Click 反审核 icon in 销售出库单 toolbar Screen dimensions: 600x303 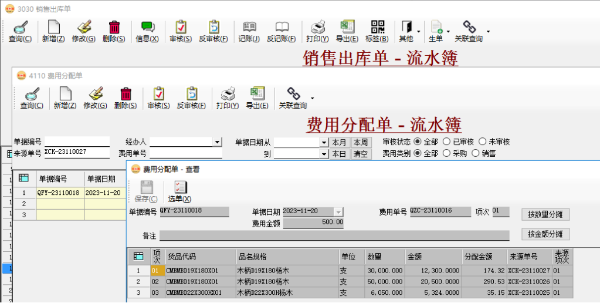click(x=213, y=27)
